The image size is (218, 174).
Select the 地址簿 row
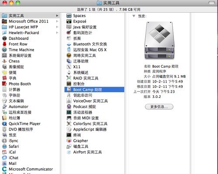[30, 118]
